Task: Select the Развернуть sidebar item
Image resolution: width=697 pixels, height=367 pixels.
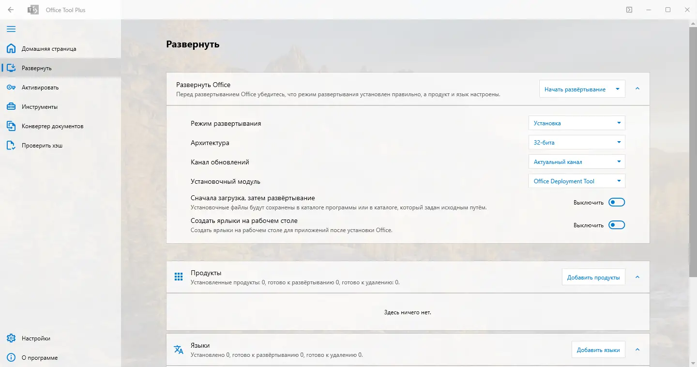Action: 37,68
